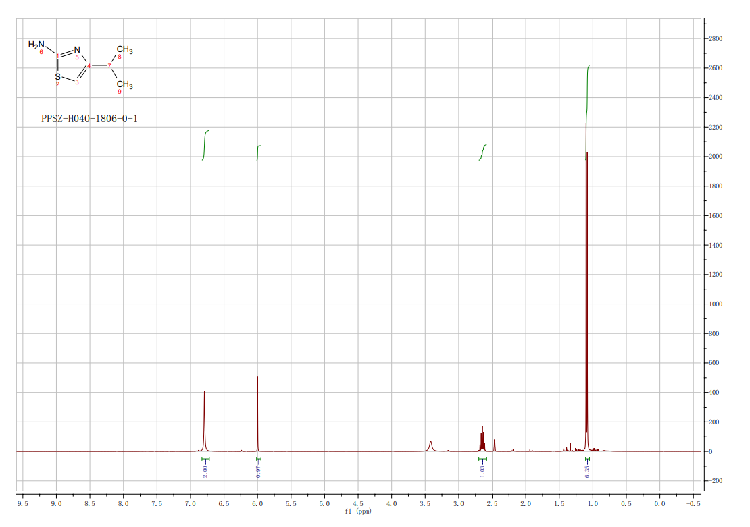Click the tall doublet peak near 1.1 ppm
Viewport: 750px width, 527px height.
pyautogui.click(x=586, y=270)
